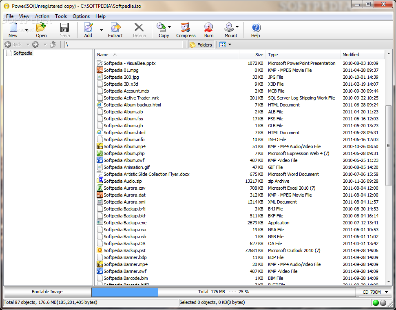Click the Save disk icon
396x310 pixels.
pyautogui.click(x=65, y=28)
